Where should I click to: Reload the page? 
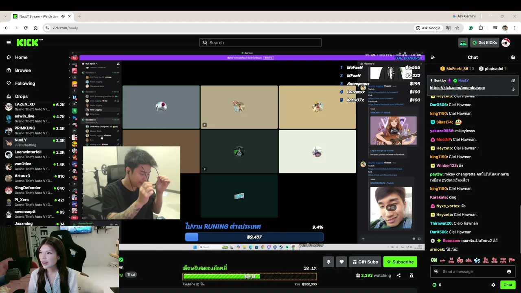tap(26, 28)
